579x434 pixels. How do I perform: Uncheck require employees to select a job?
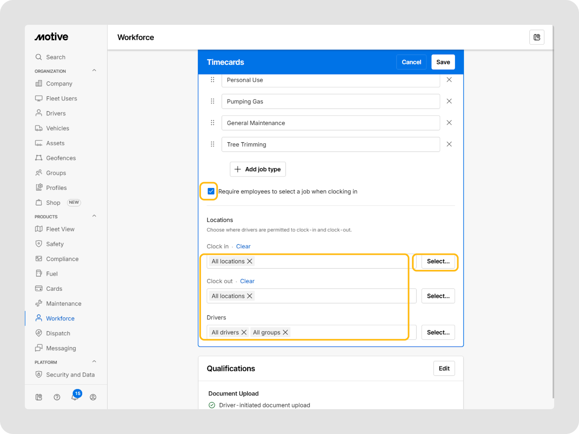pyautogui.click(x=211, y=191)
